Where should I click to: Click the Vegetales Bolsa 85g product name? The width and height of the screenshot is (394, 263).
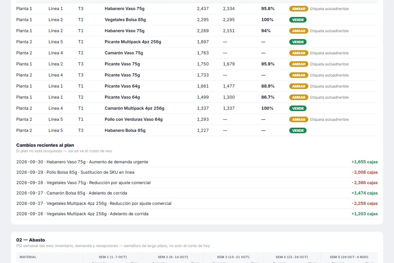pos(125,20)
